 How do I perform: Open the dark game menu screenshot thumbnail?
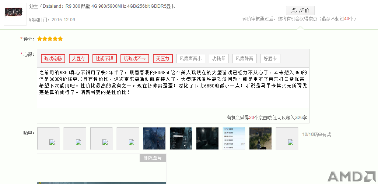pyautogui.click(x=181, y=138)
